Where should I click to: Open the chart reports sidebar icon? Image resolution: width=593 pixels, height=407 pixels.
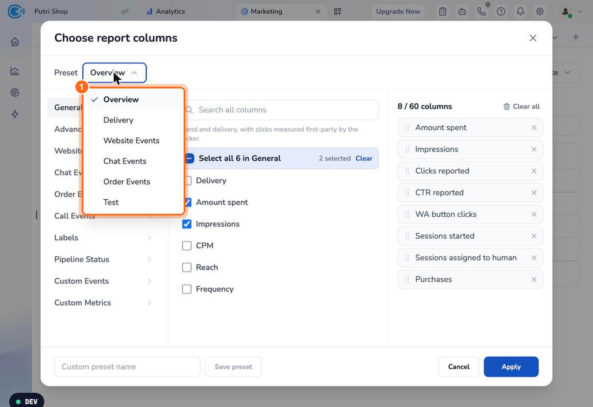tap(15, 71)
